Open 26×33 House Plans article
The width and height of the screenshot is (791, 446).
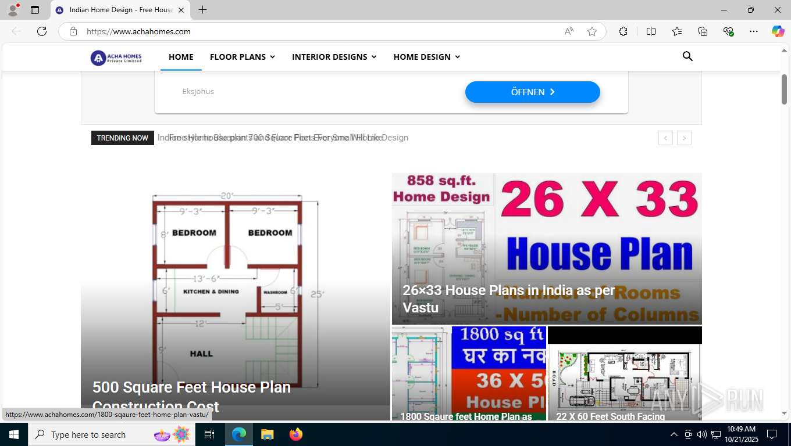point(509,298)
